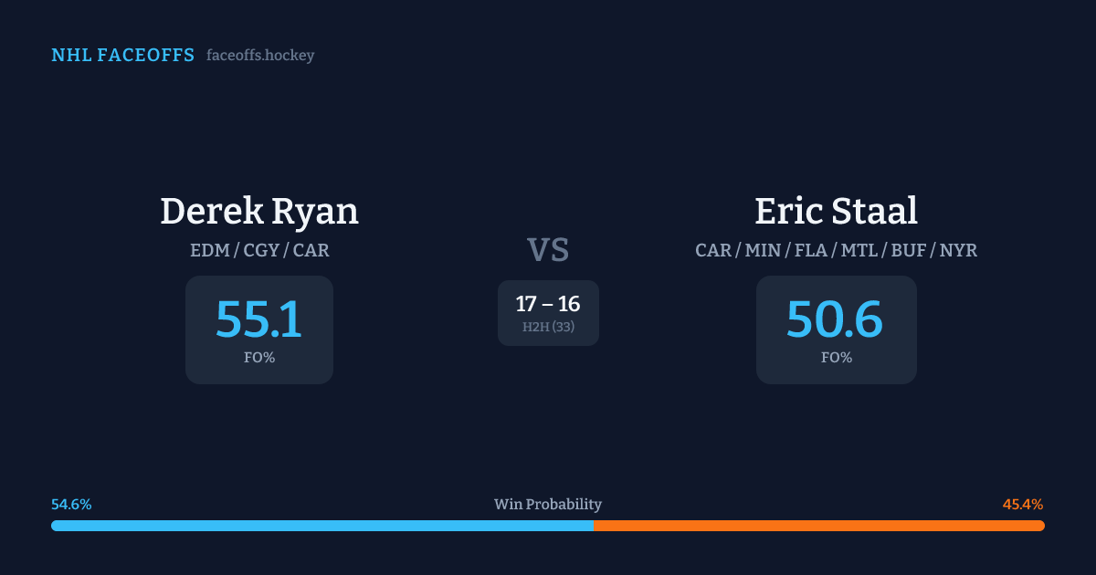This screenshot has height=575, width=1096.
Task: Click the blue segment of the probability bar
Action: coord(321,526)
